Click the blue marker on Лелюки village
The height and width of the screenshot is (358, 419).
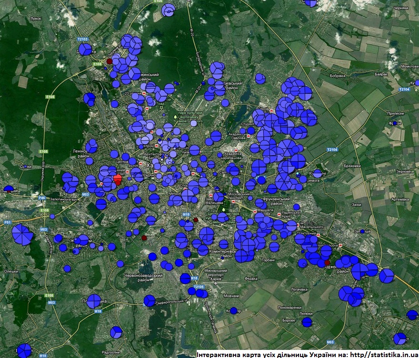[307, 322]
